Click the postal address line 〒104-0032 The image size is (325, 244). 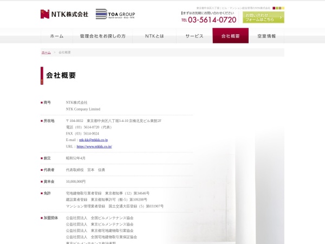pos(114,121)
